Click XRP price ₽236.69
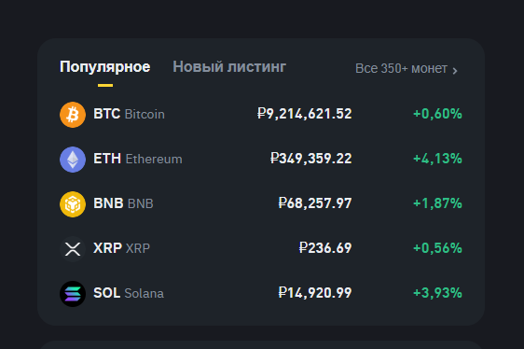The image size is (524, 349). pyautogui.click(x=325, y=248)
